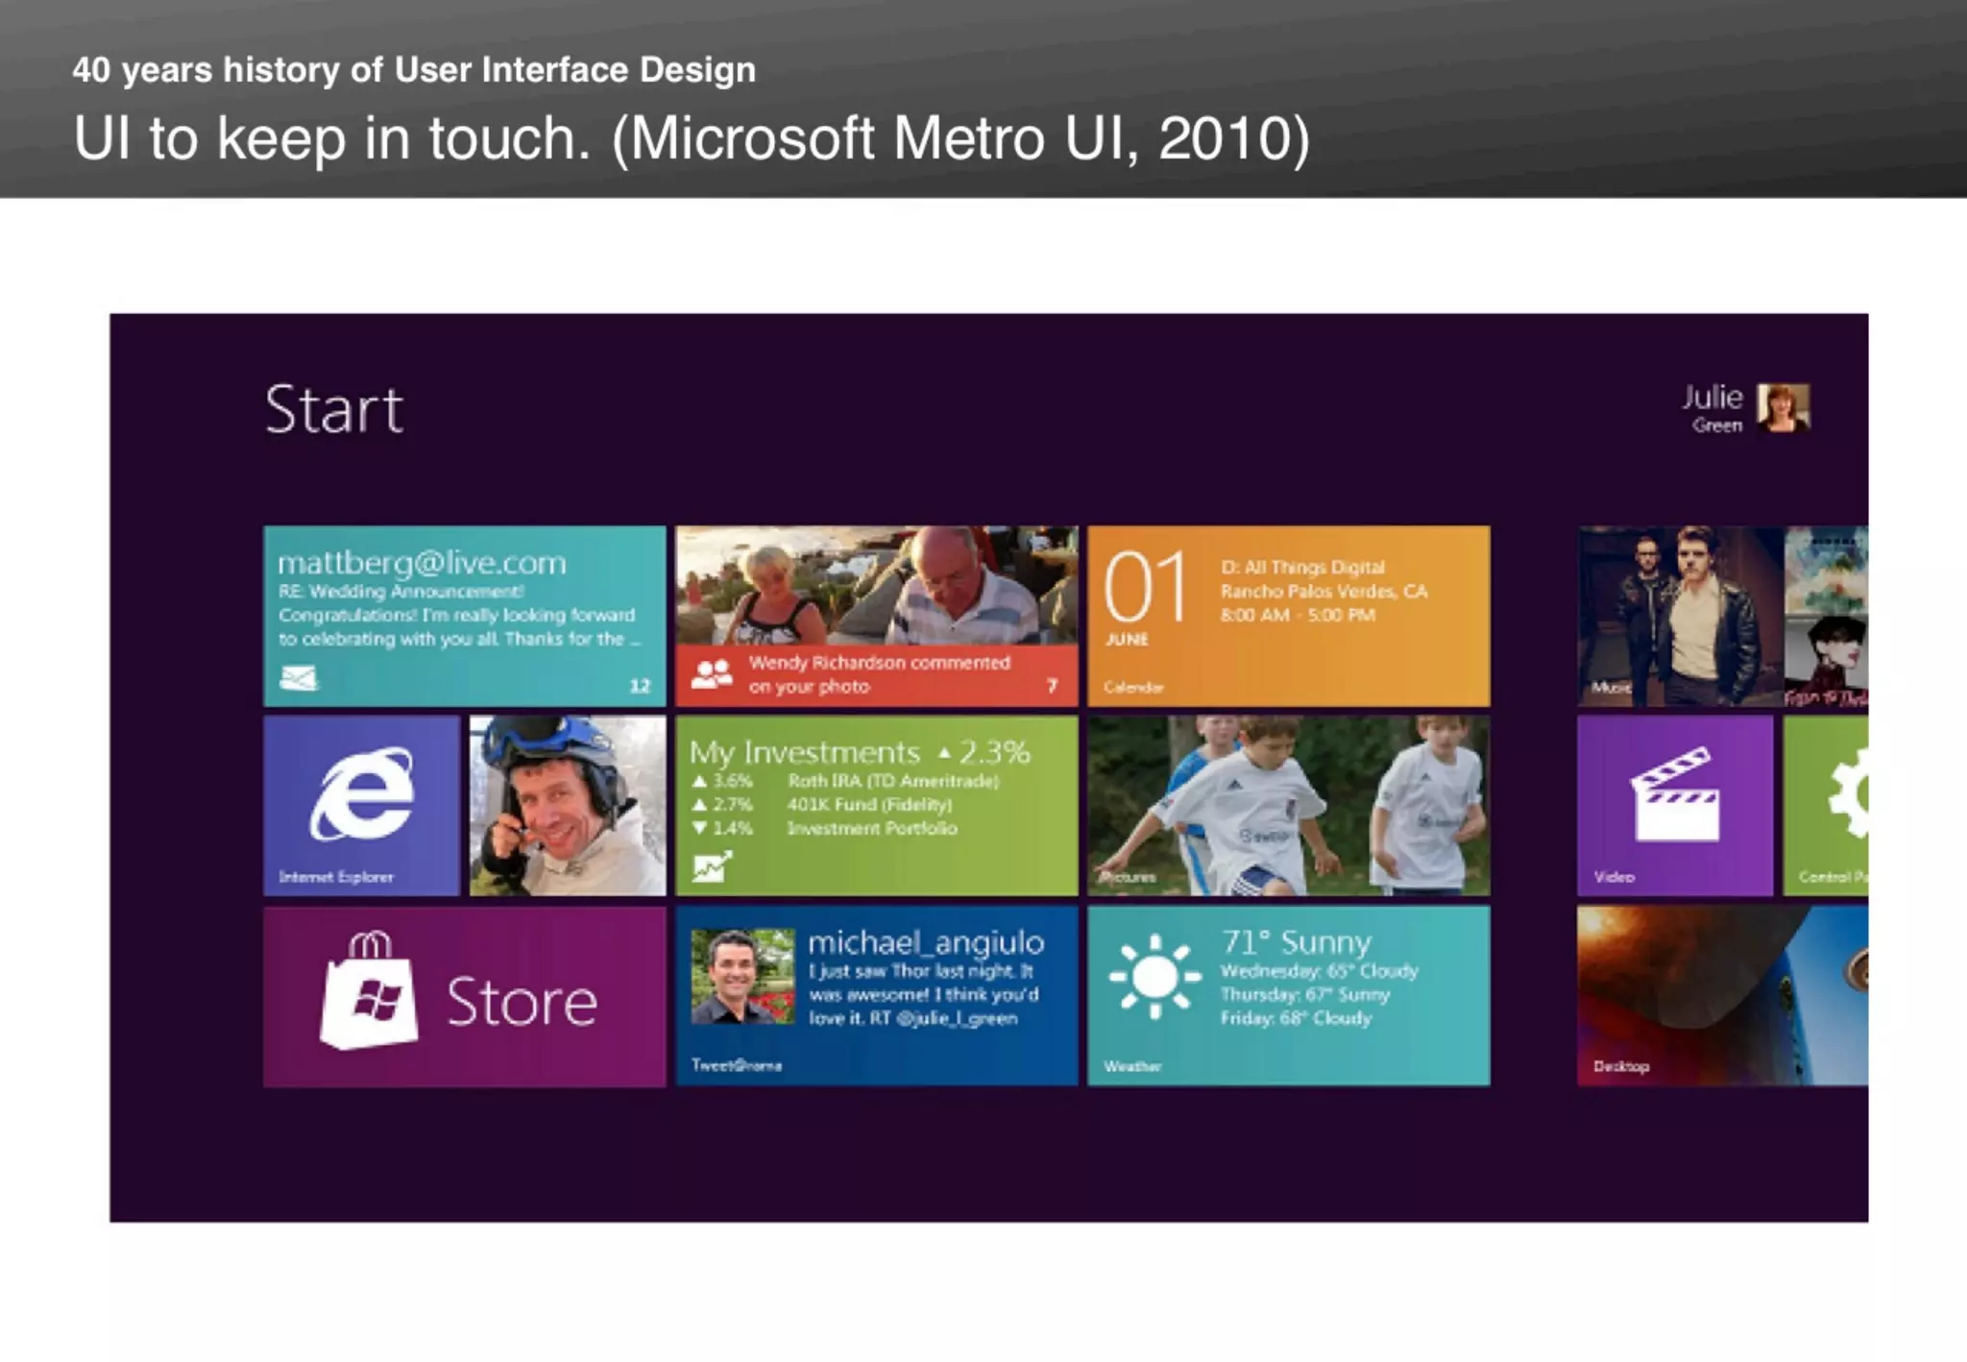Screen dimensions: 1967x1362
Task: Click the people icon on photo tile
Action: coord(712,674)
